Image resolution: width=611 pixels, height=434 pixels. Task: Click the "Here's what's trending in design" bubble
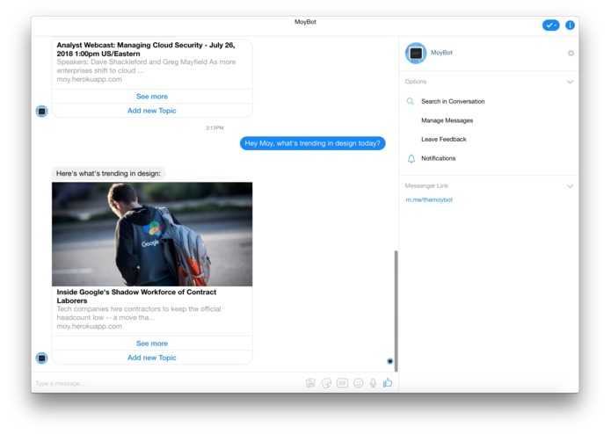pyautogui.click(x=108, y=173)
